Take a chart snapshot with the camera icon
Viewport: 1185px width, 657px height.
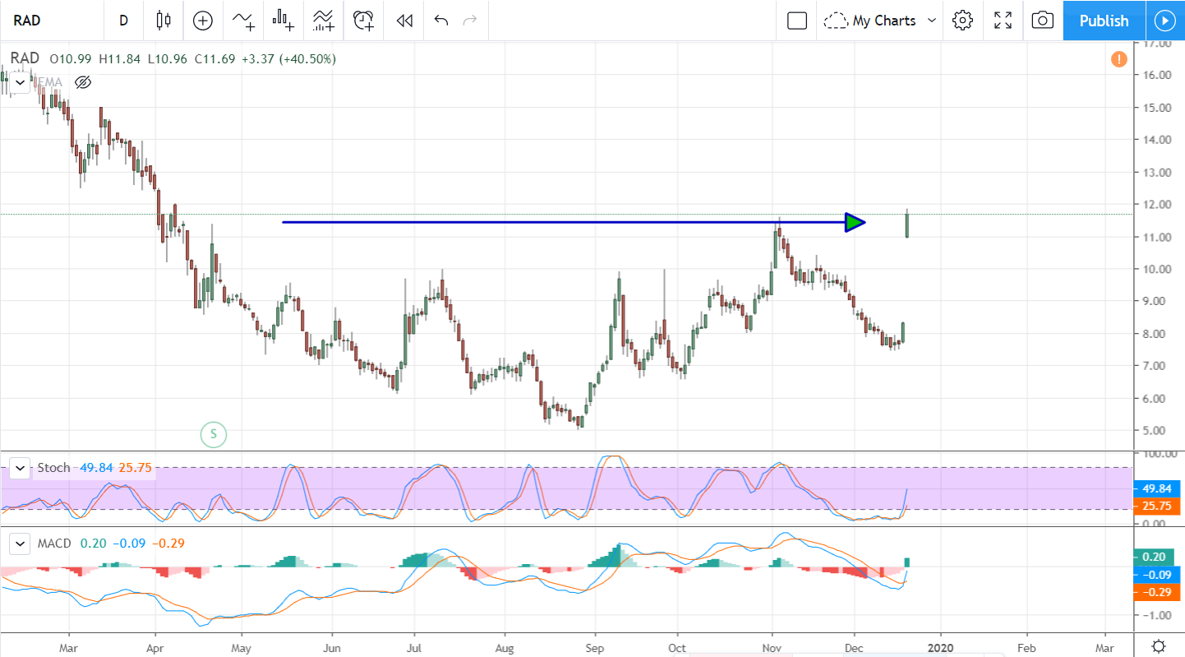point(1042,21)
